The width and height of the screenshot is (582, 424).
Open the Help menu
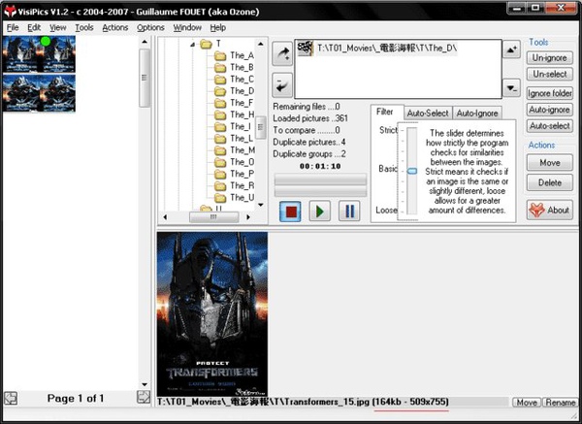click(x=217, y=27)
